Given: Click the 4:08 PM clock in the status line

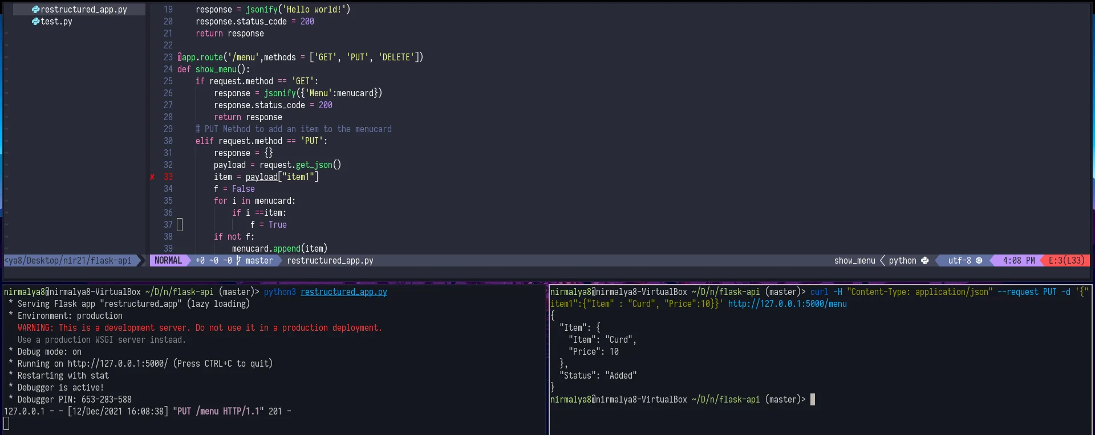Looking at the screenshot, I should 1019,261.
